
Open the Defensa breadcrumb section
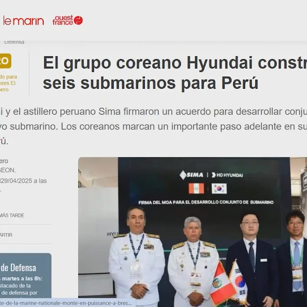14,42
